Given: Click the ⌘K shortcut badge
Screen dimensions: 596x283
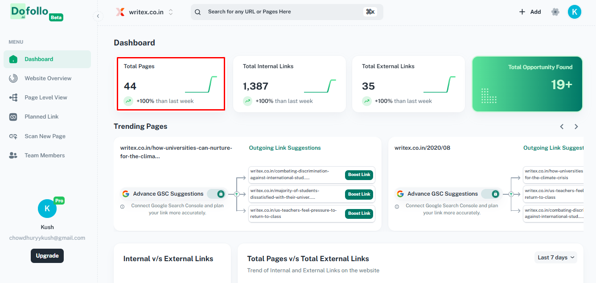Looking at the screenshot, I should tap(370, 12).
